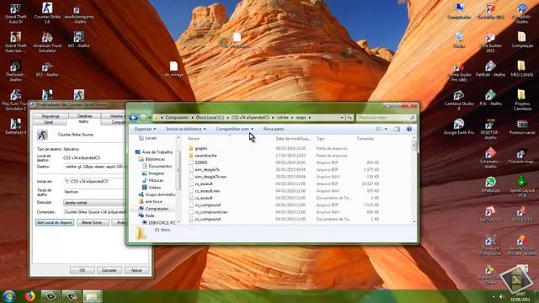Viewport: 539px width, 303px height.
Task: Click the Explorer search field
Action: click(x=386, y=118)
